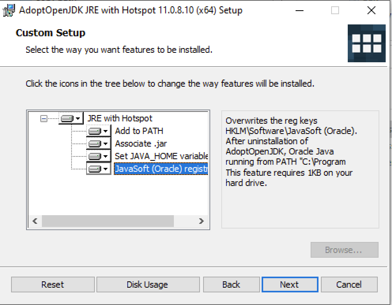Go Back to previous setup step
The width and height of the screenshot is (392, 305).
231,285
